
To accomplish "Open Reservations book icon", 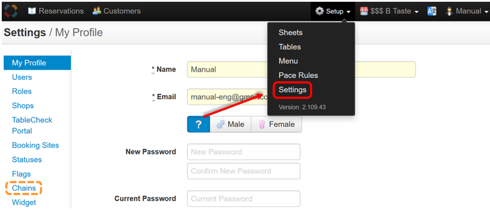I will click(x=32, y=11).
